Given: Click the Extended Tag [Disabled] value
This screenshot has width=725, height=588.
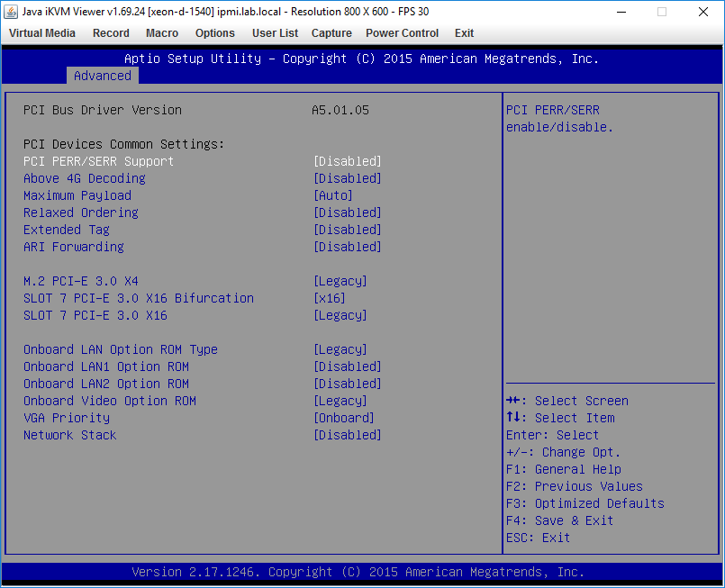Looking at the screenshot, I should pos(348,230).
